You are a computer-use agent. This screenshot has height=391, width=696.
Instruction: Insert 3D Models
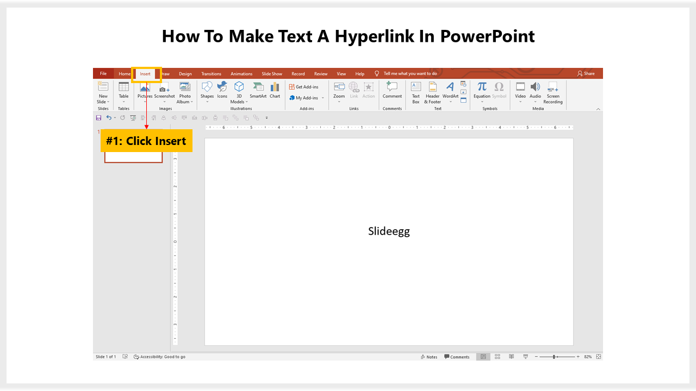[239, 93]
